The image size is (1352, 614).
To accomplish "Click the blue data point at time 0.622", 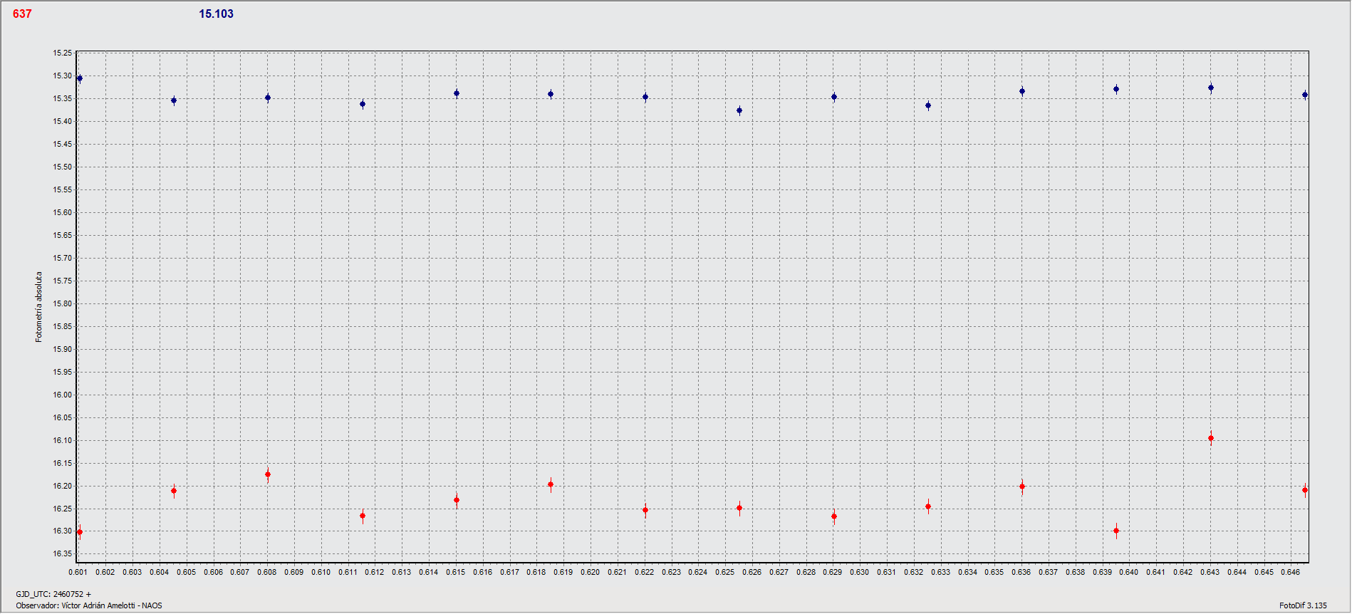I will tap(645, 97).
